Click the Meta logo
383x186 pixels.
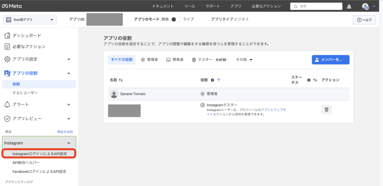(x=12, y=6)
